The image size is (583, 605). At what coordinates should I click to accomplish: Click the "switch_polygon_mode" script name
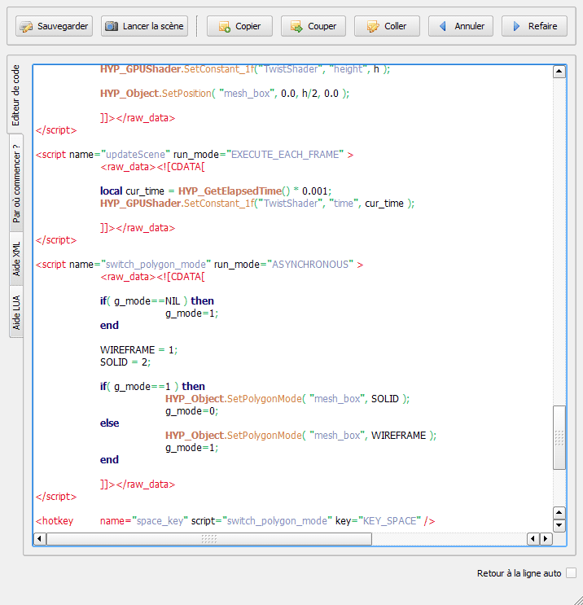click(156, 265)
